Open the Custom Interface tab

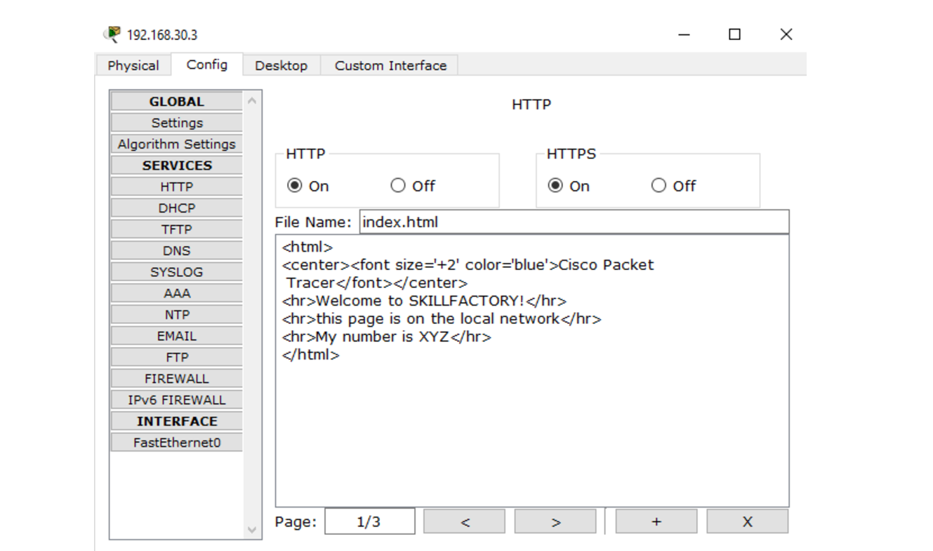[390, 65]
